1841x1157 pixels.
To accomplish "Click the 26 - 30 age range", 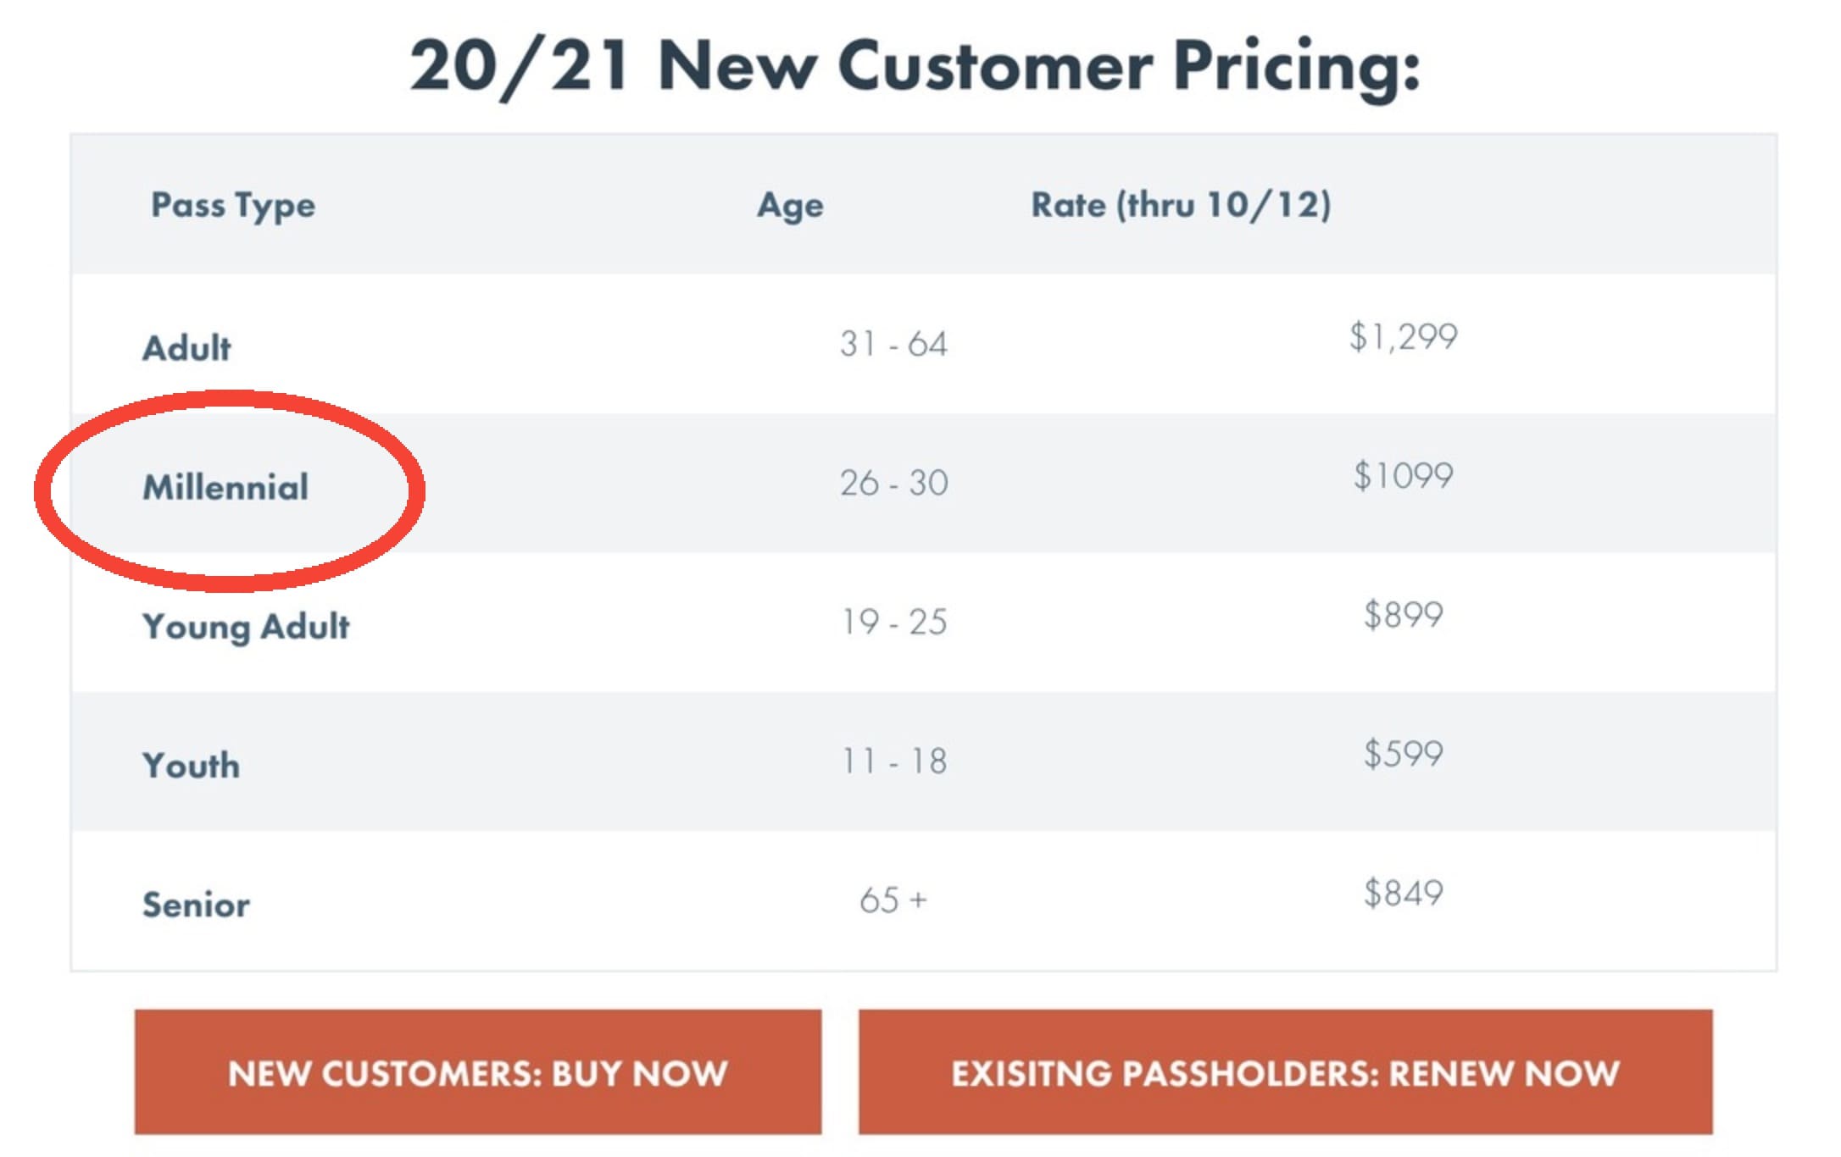I will point(893,483).
